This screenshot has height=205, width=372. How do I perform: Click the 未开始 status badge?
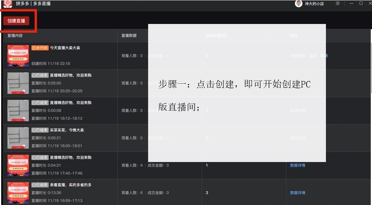click(x=40, y=48)
